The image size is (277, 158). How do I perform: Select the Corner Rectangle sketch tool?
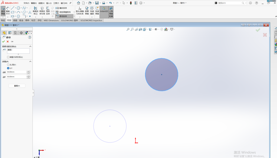point(12,12)
